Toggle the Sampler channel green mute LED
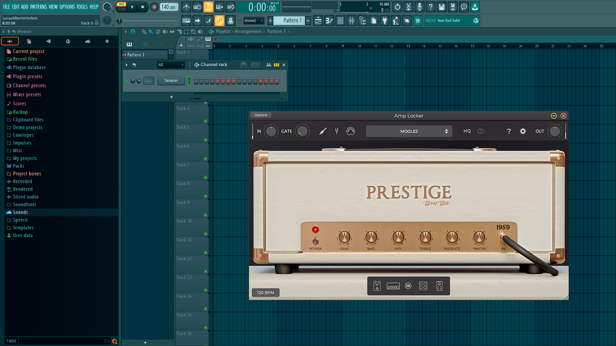 (x=128, y=81)
